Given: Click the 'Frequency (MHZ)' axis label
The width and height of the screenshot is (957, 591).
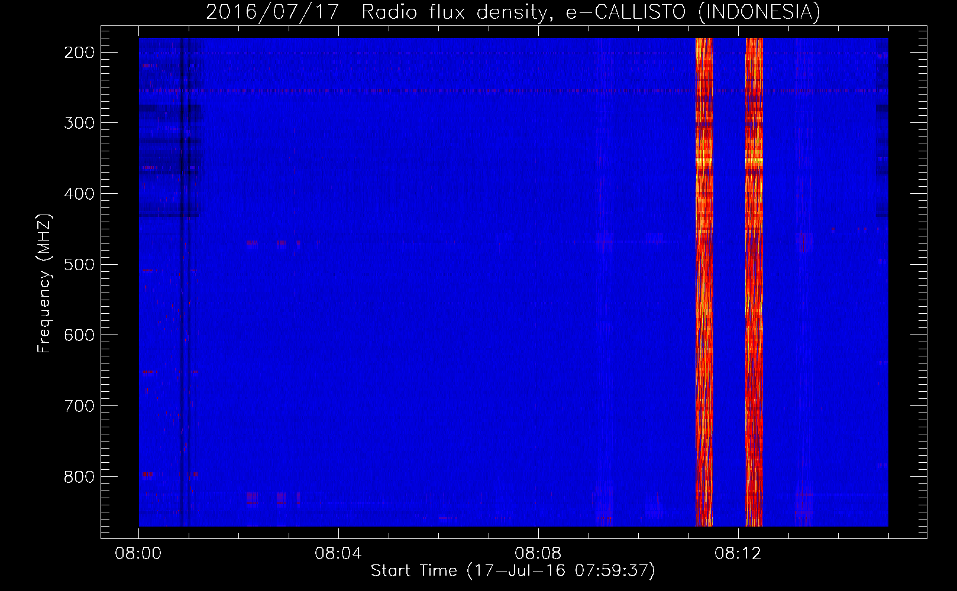Looking at the screenshot, I should click(44, 284).
